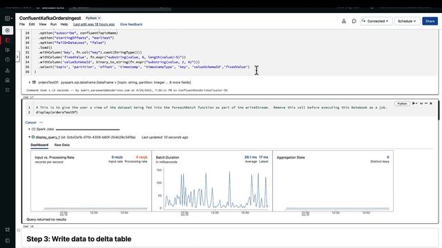Click the ellipsis icon next to Cancel

click(41, 123)
